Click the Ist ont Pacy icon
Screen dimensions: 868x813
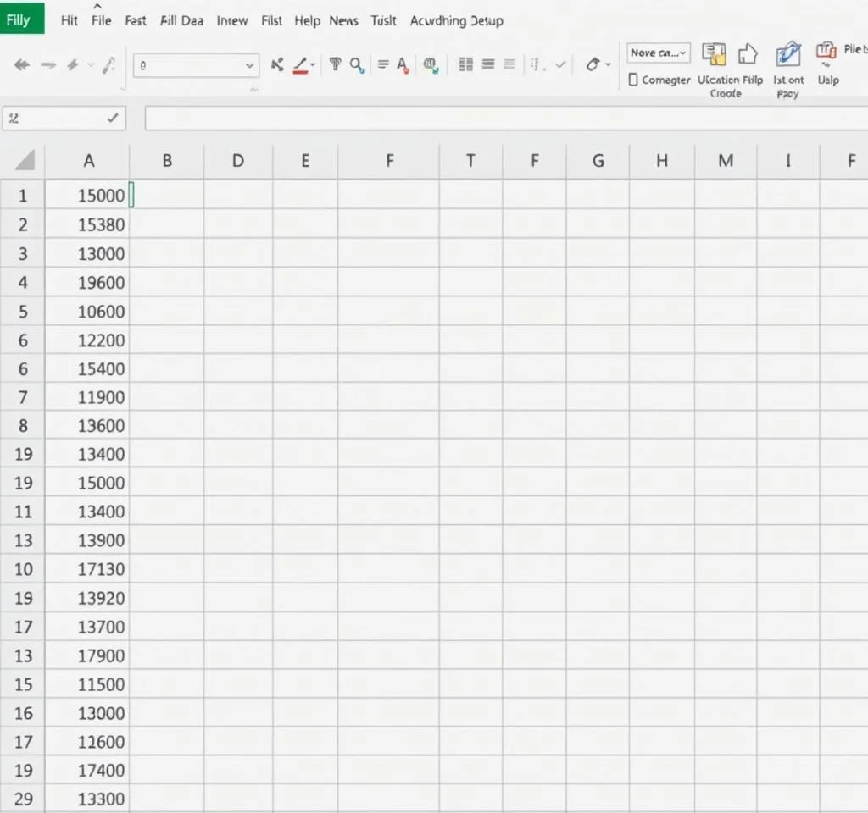pyautogui.click(x=788, y=55)
